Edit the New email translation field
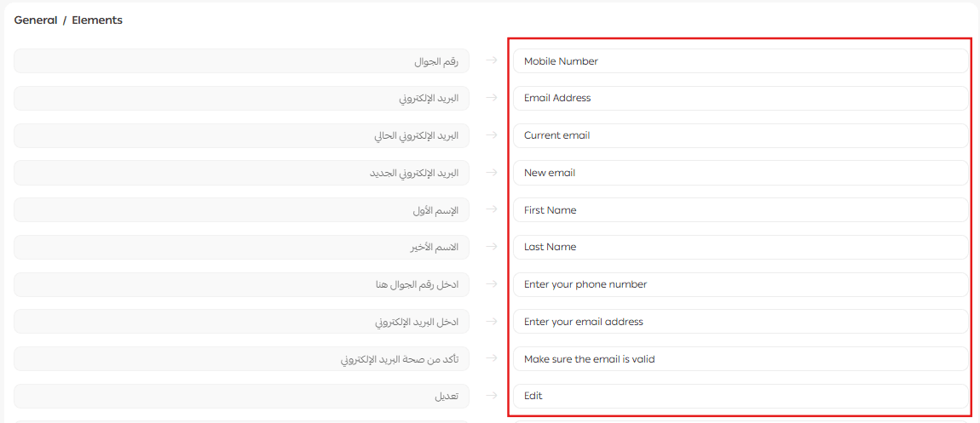Screen dimensions: 980x423 740,173
